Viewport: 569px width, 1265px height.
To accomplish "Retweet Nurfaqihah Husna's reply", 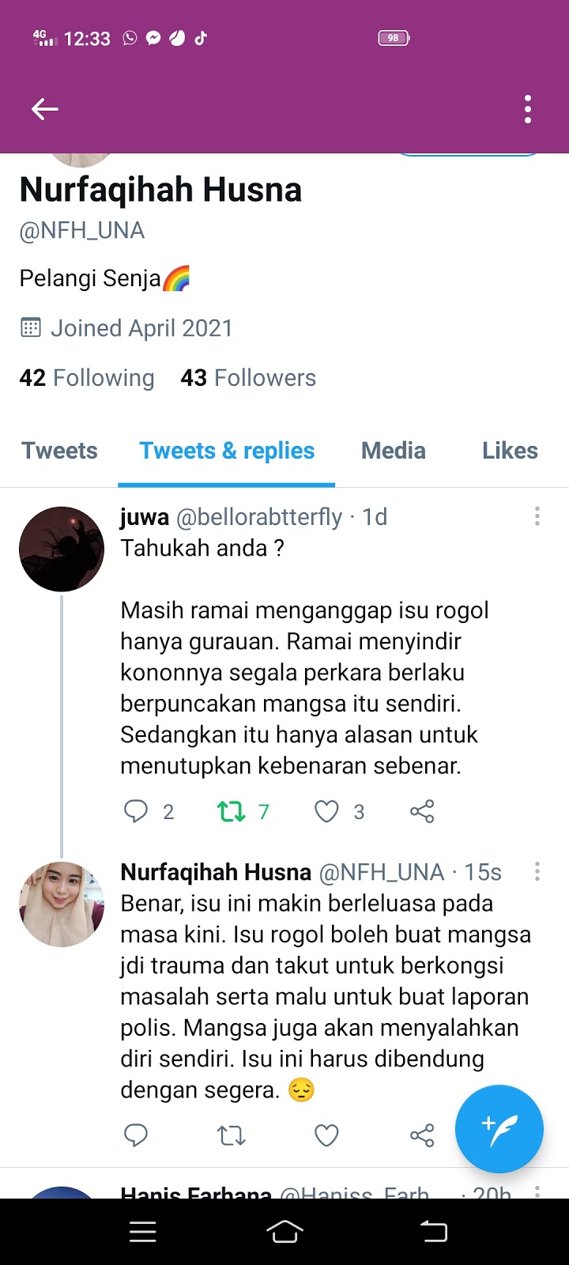I will pos(232,1136).
